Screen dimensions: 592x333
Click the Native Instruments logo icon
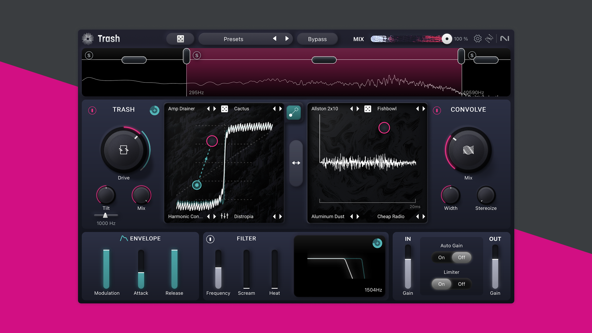[x=505, y=39]
